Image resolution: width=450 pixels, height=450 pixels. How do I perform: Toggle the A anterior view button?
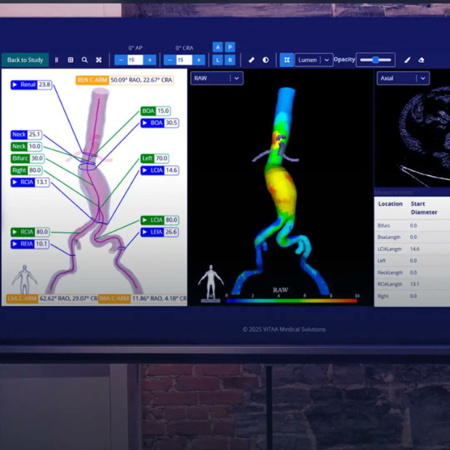pos(217,47)
